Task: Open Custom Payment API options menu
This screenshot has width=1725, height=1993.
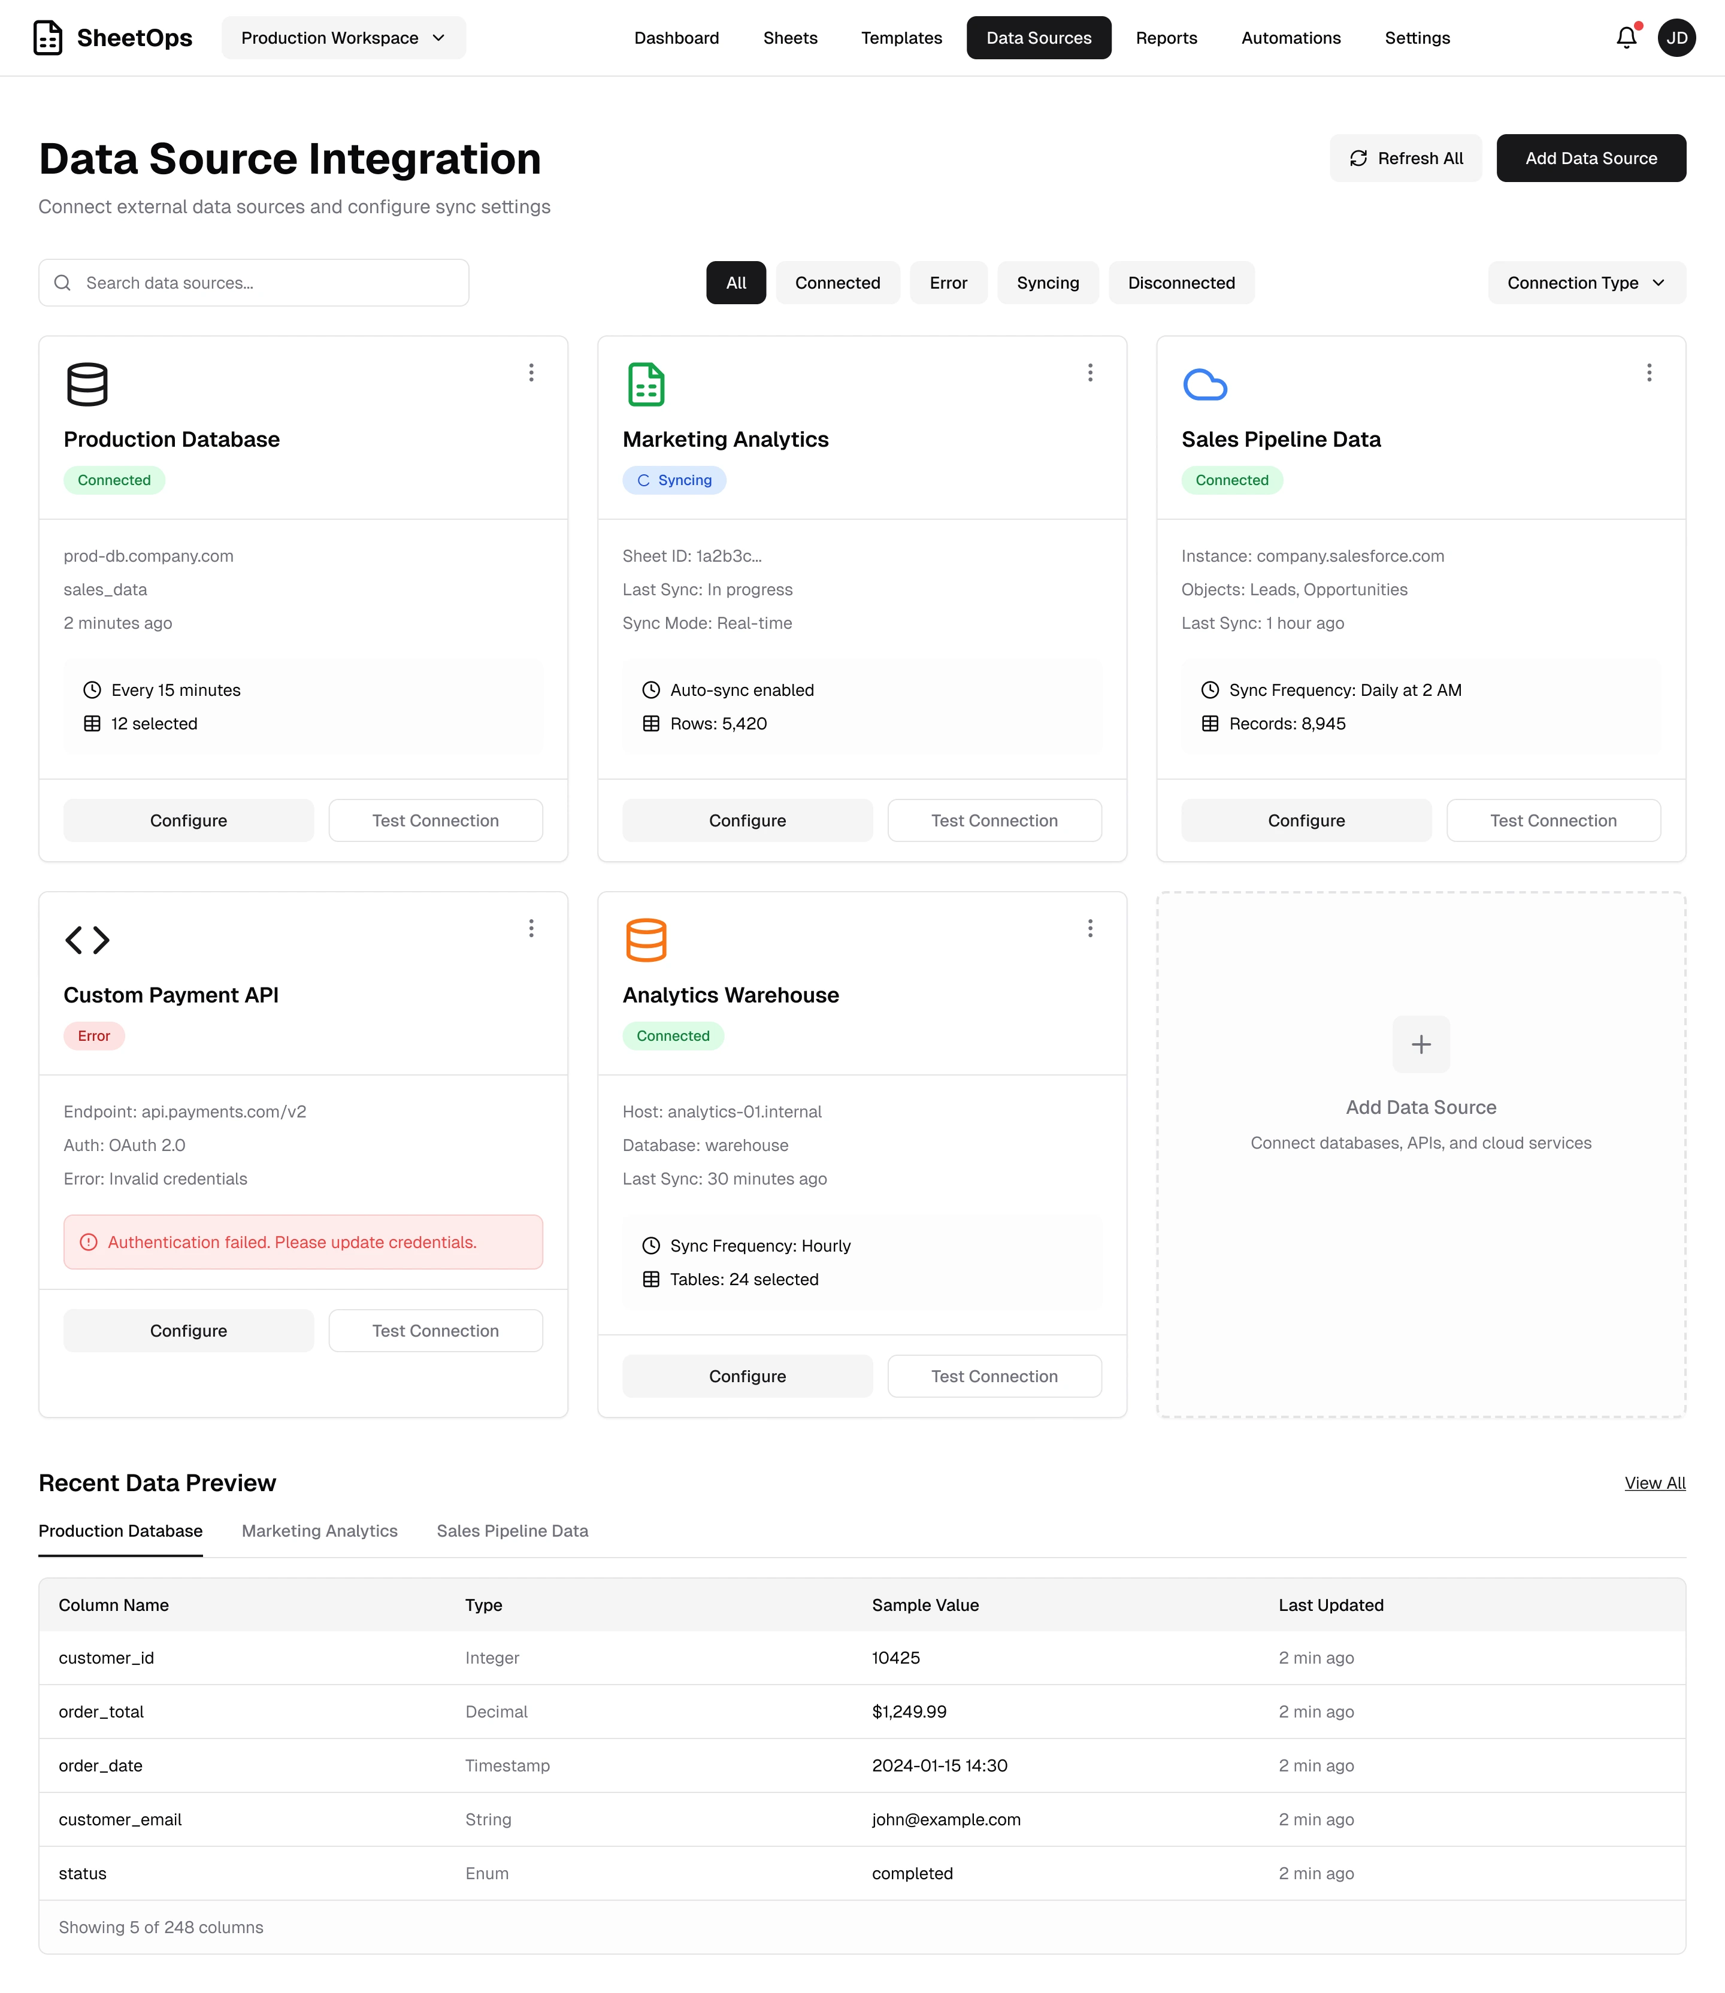Action: pyautogui.click(x=531, y=928)
